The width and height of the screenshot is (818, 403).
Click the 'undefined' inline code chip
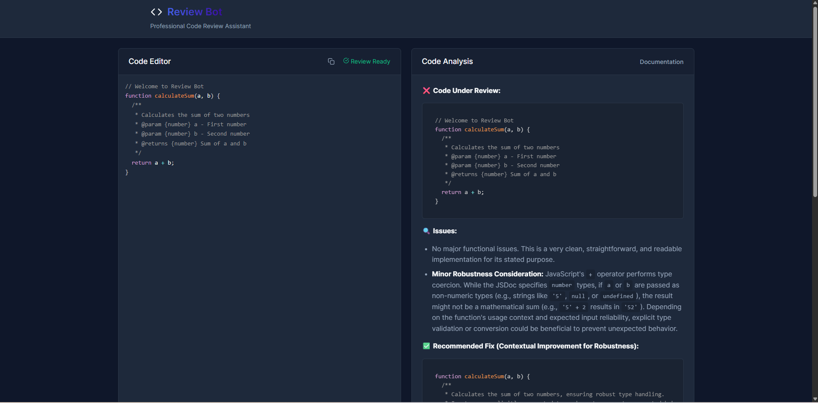618,296
